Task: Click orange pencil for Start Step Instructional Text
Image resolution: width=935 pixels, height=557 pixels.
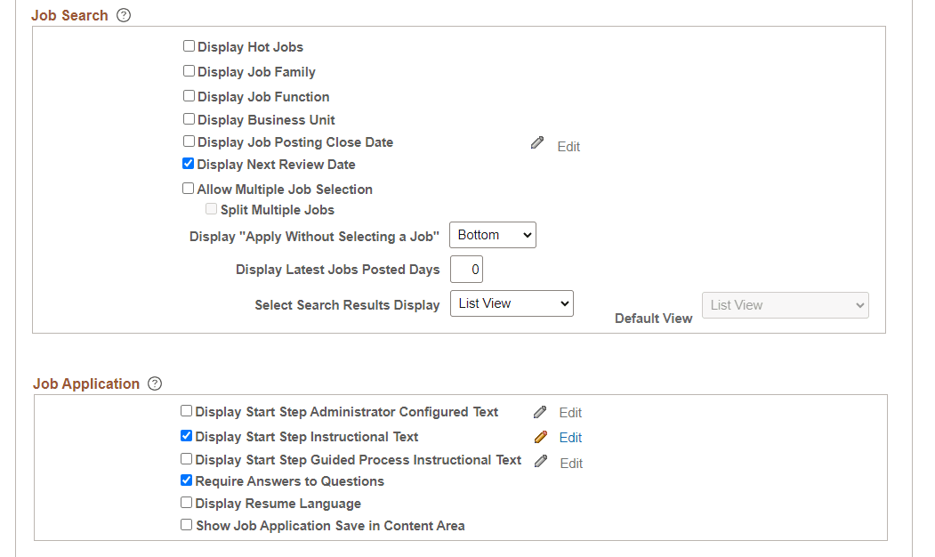Action: click(x=540, y=437)
